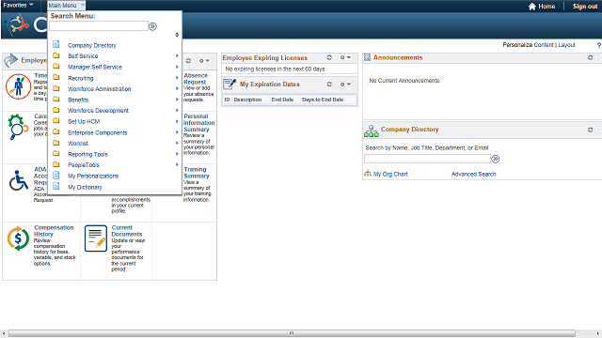Image resolution: width=602 pixels, height=338 pixels.
Task: Select My Dictionary menu item
Action: point(85,187)
